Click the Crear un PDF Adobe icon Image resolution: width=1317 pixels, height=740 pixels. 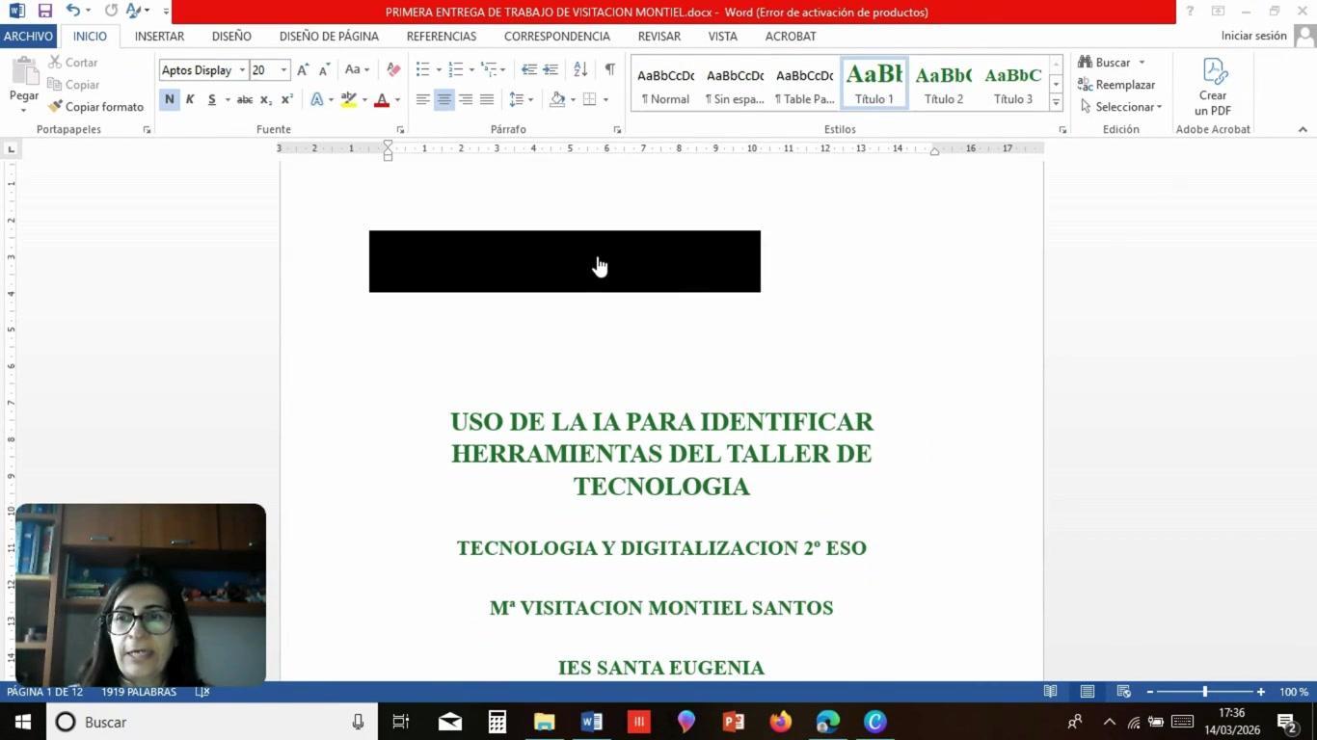pyautogui.click(x=1214, y=86)
